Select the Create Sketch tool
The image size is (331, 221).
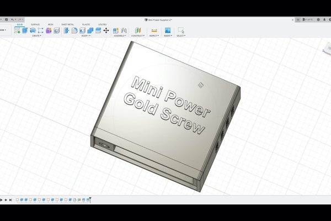(x=17, y=30)
